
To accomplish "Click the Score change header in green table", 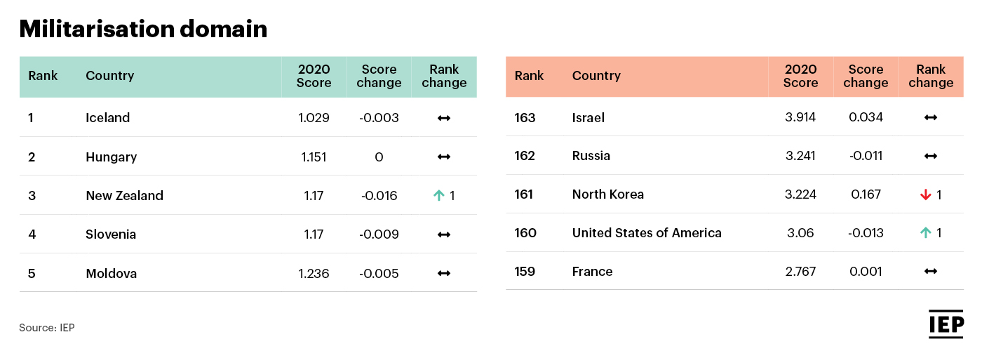I will (x=379, y=76).
